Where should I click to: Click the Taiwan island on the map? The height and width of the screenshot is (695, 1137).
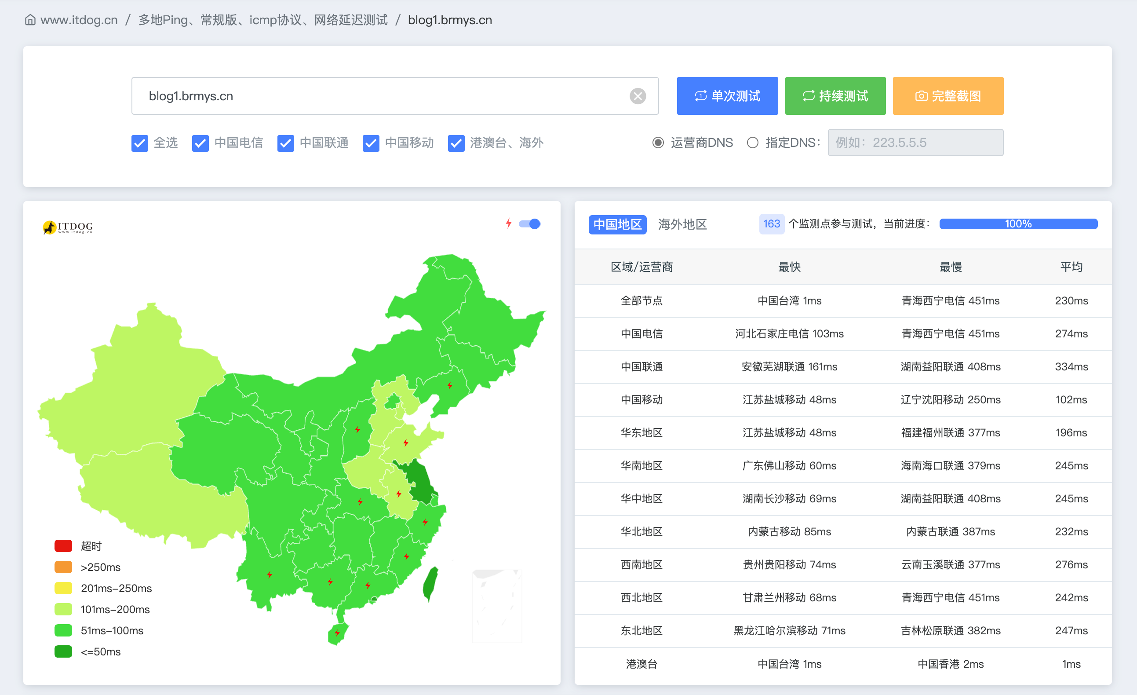coord(430,584)
